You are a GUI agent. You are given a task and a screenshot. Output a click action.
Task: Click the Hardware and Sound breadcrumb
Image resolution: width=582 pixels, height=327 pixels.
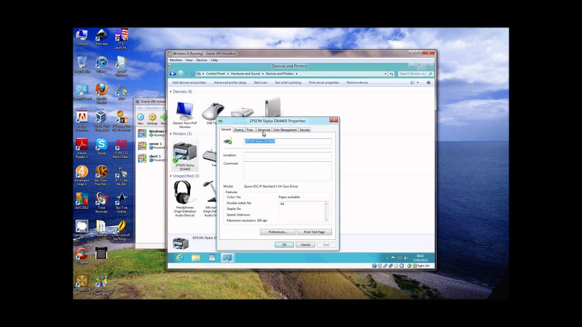246,74
